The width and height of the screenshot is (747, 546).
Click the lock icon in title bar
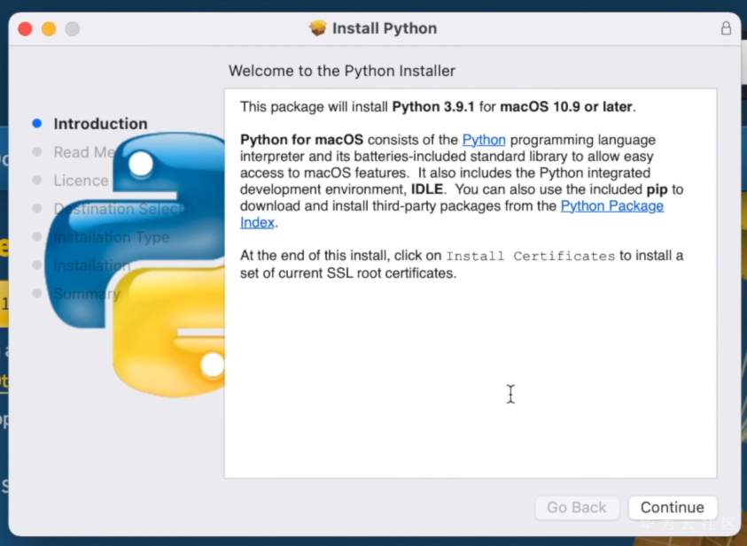(x=726, y=28)
